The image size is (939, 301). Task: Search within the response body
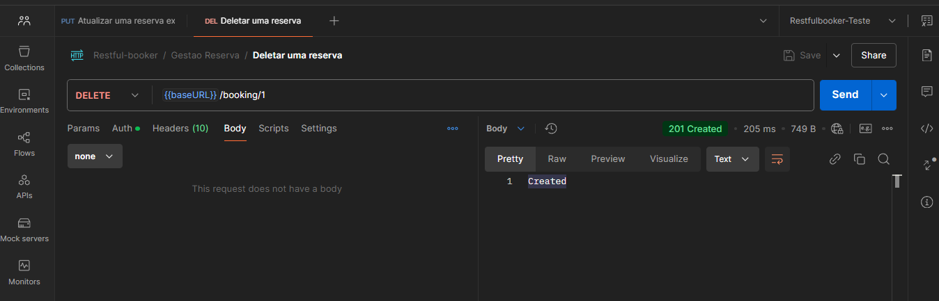(x=883, y=159)
